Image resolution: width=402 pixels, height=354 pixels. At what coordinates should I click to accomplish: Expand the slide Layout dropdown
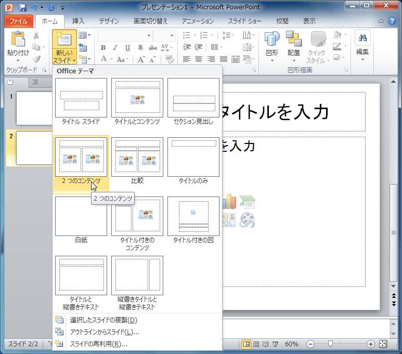click(85, 35)
